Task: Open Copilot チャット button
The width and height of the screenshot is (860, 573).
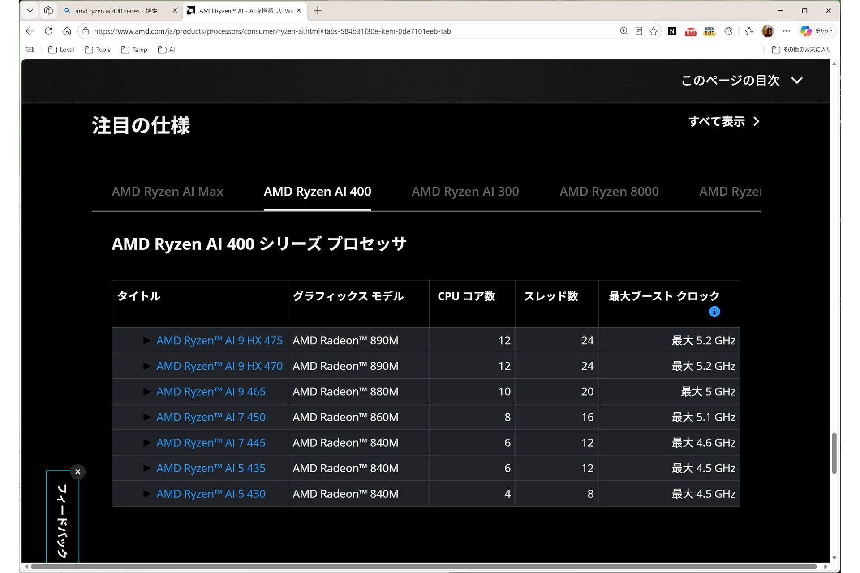Action: pyautogui.click(x=817, y=31)
